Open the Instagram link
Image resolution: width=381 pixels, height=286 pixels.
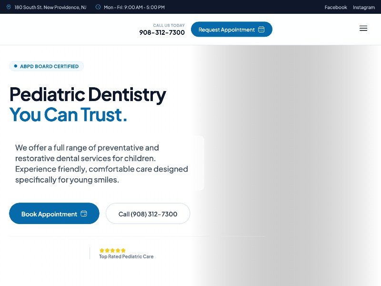click(x=364, y=7)
